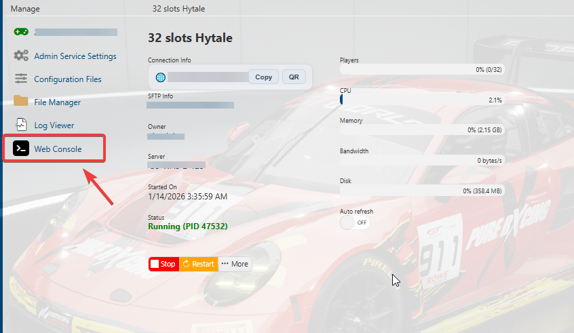Click the Log Viewer document icon
Viewport: 574px width, 333px height.
(21, 125)
